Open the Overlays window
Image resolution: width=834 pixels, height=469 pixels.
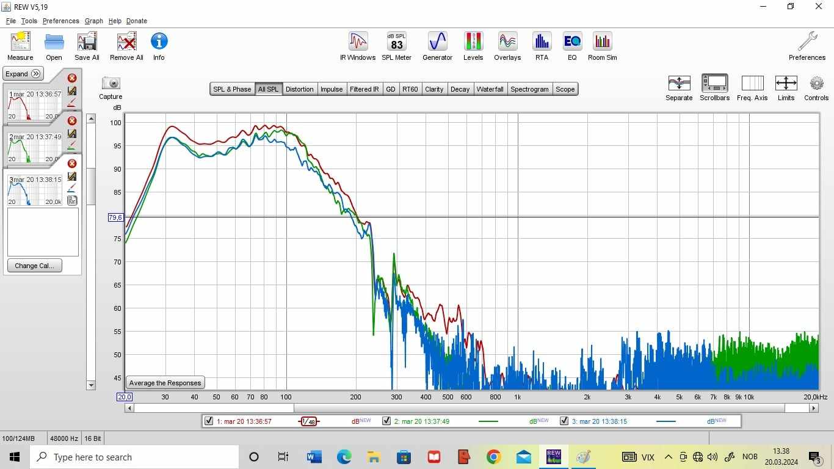point(507,46)
